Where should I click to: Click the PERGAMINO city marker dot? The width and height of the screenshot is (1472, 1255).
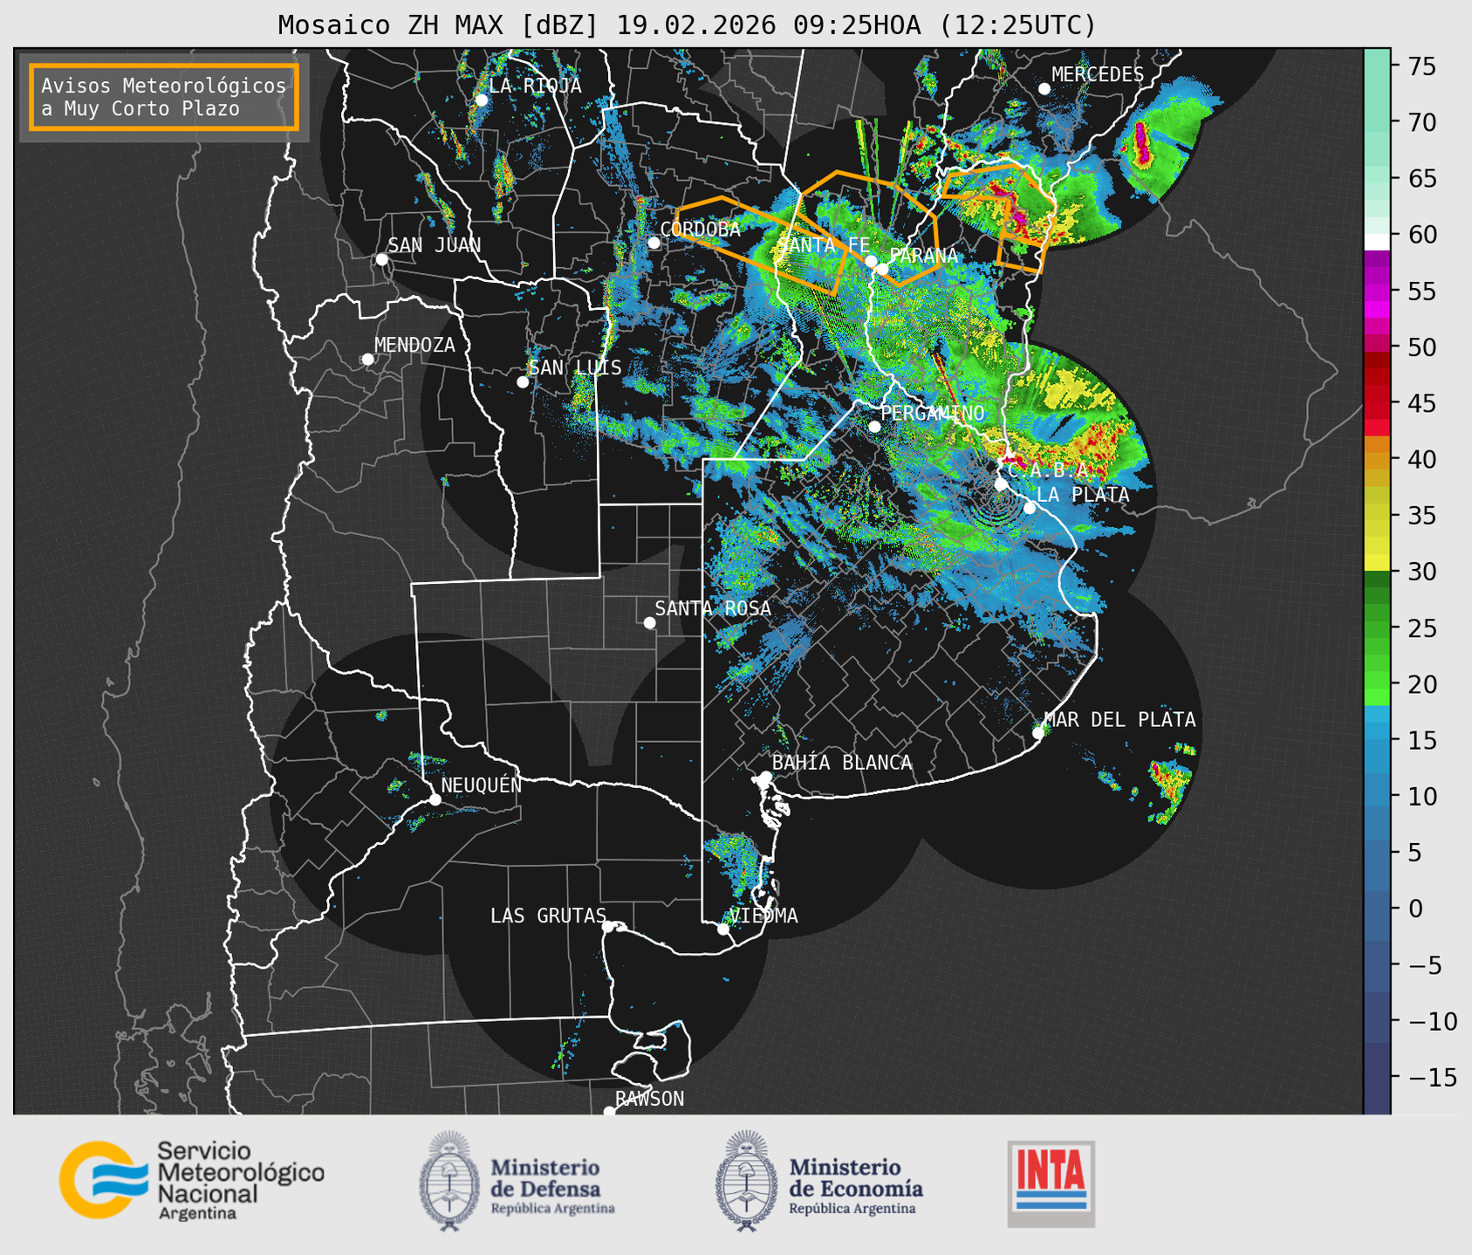tap(874, 427)
